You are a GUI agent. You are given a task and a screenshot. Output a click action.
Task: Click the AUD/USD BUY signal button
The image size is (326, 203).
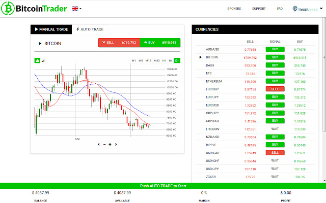coord(275,49)
